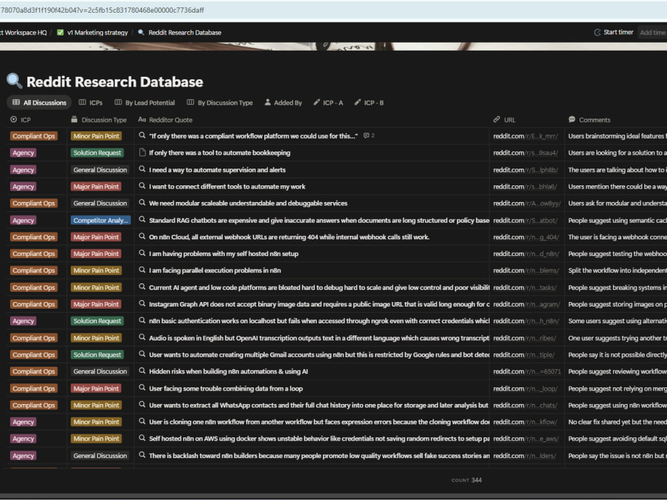Click search icon on Hidden risks row
This screenshot has height=500, width=667.
pyautogui.click(x=142, y=370)
